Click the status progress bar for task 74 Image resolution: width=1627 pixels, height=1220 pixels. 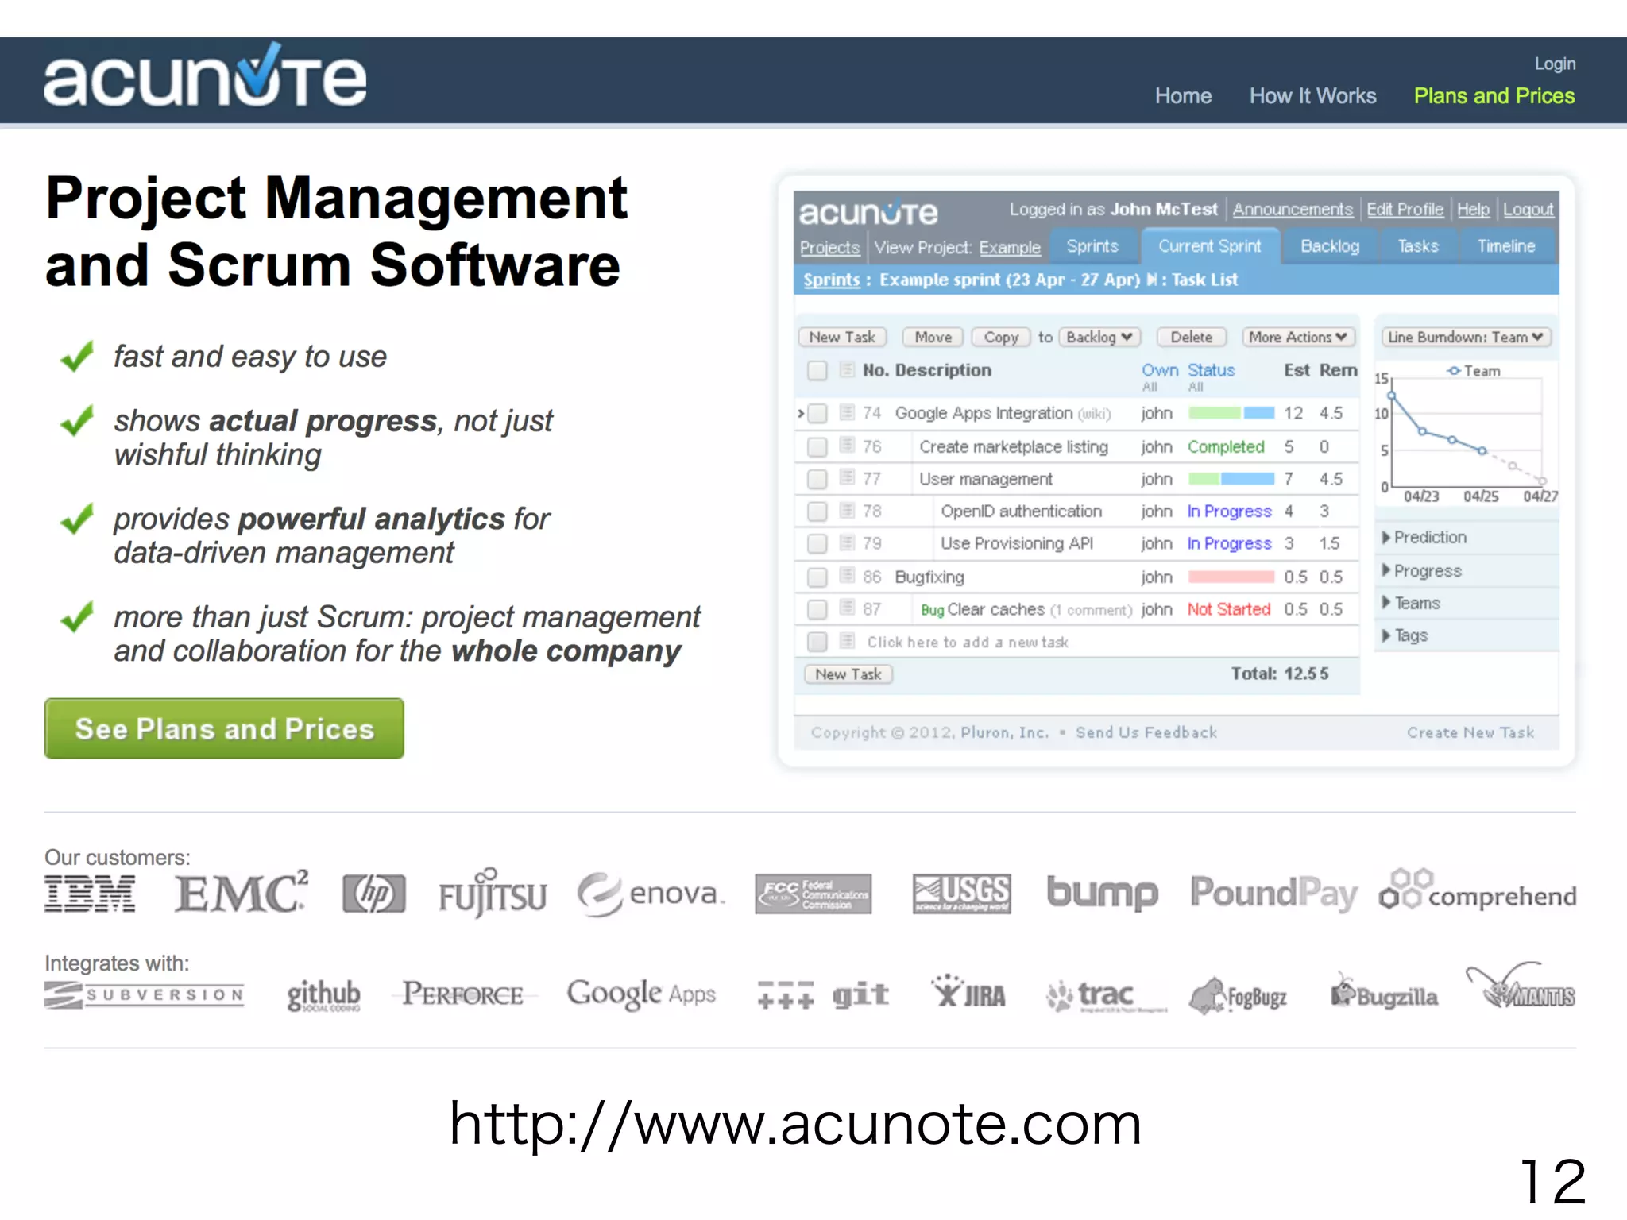pyautogui.click(x=1231, y=413)
